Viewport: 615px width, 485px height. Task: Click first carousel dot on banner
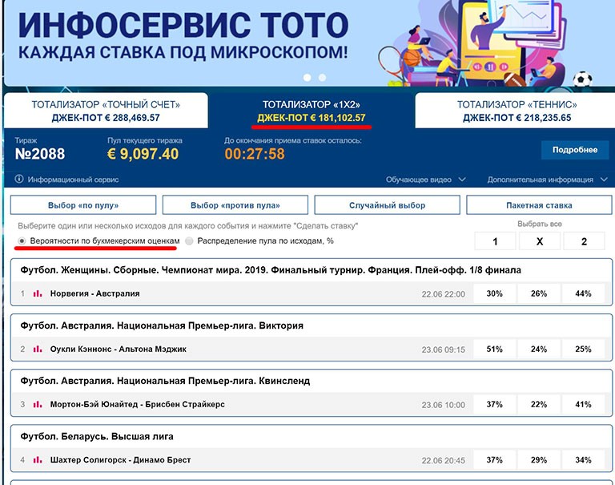point(306,78)
